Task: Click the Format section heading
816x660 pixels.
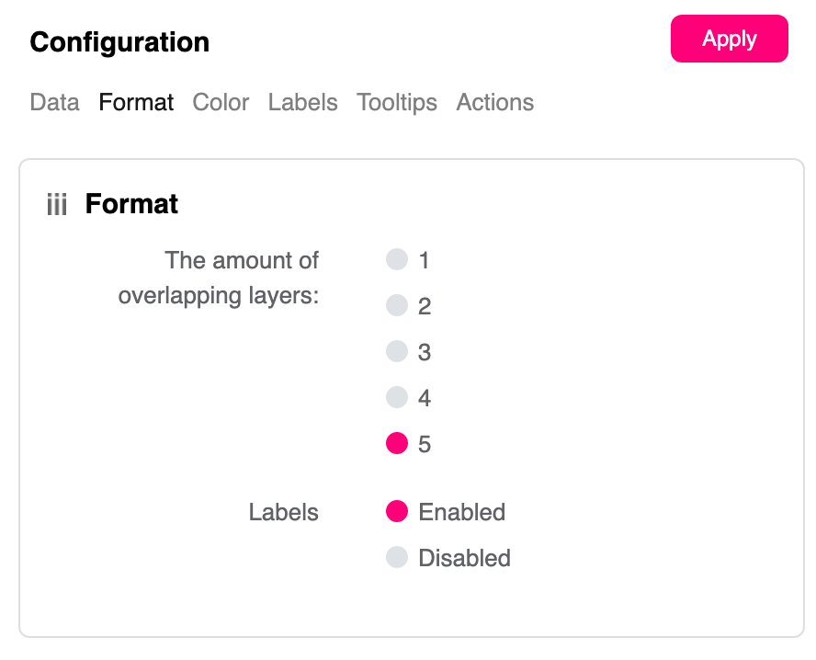Action: (131, 204)
